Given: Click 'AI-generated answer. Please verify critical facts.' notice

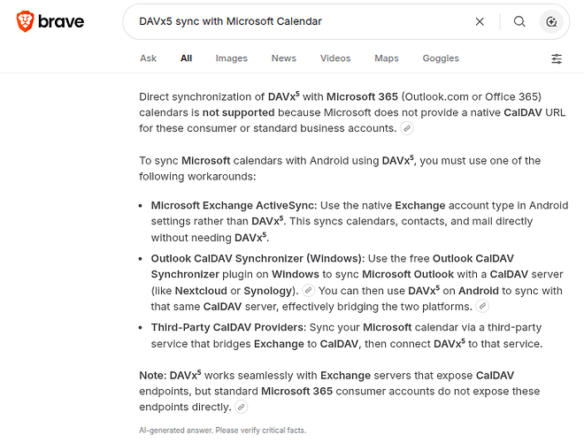Looking at the screenshot, I should (x=223, y=431).
